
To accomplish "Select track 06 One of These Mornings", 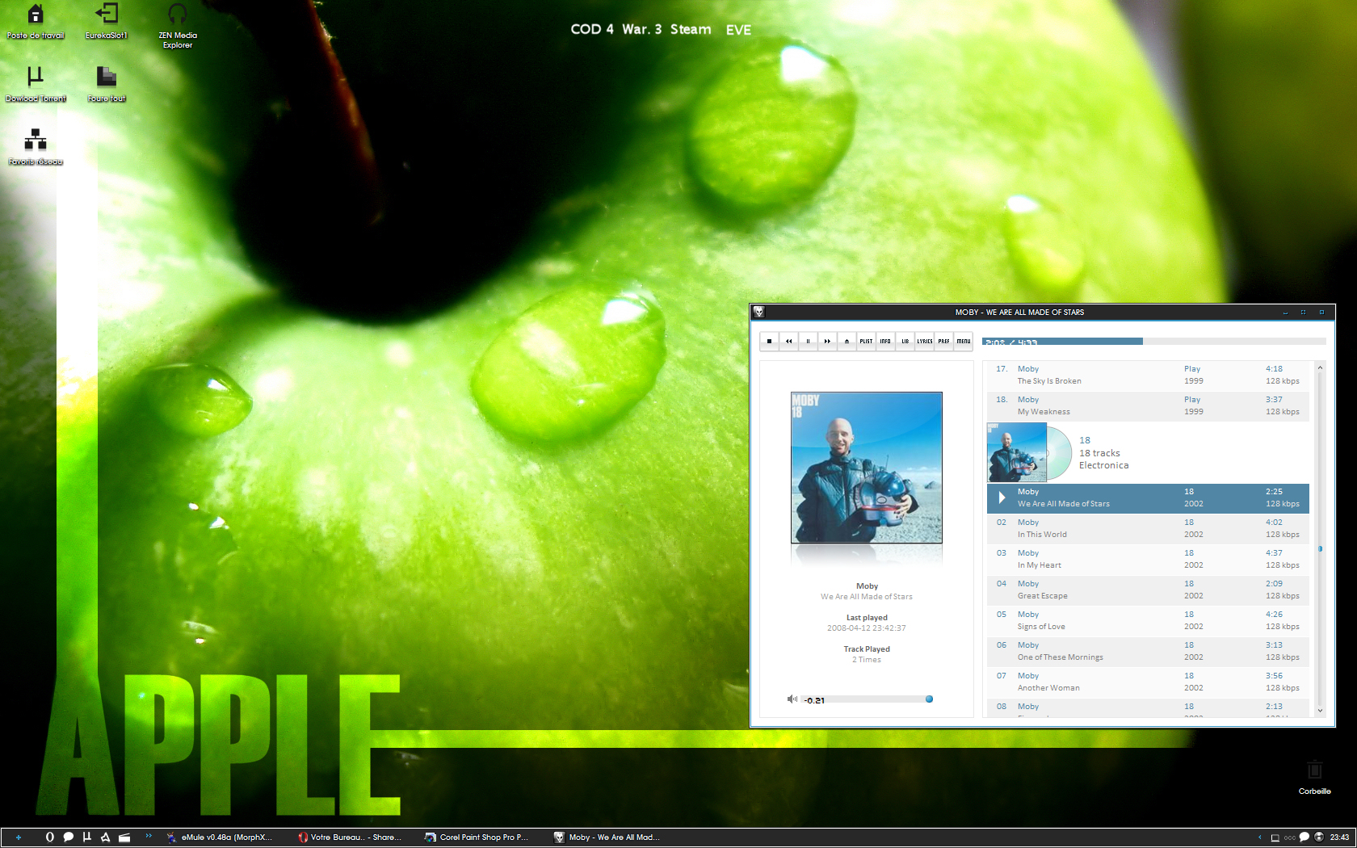I will (x=1148, y=651).
